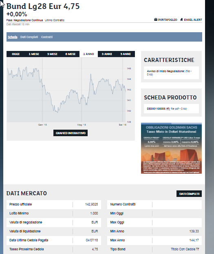Click the Portafoglio briefcase icon

click(x=156, y=20)
